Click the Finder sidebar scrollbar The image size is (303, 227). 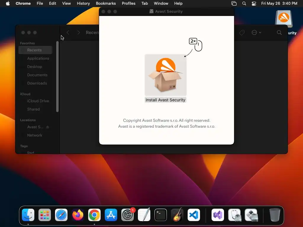click(x=57, y=77)
